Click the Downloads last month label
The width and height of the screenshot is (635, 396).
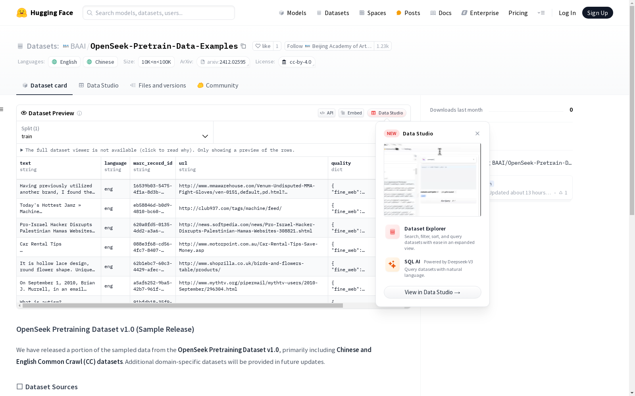(456, 110)
